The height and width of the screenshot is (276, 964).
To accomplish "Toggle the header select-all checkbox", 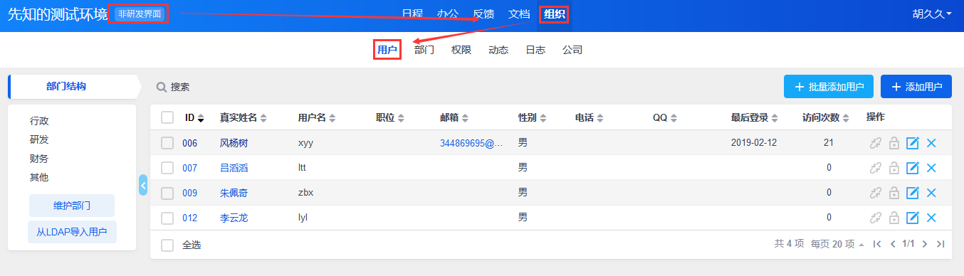I will 167,117.
